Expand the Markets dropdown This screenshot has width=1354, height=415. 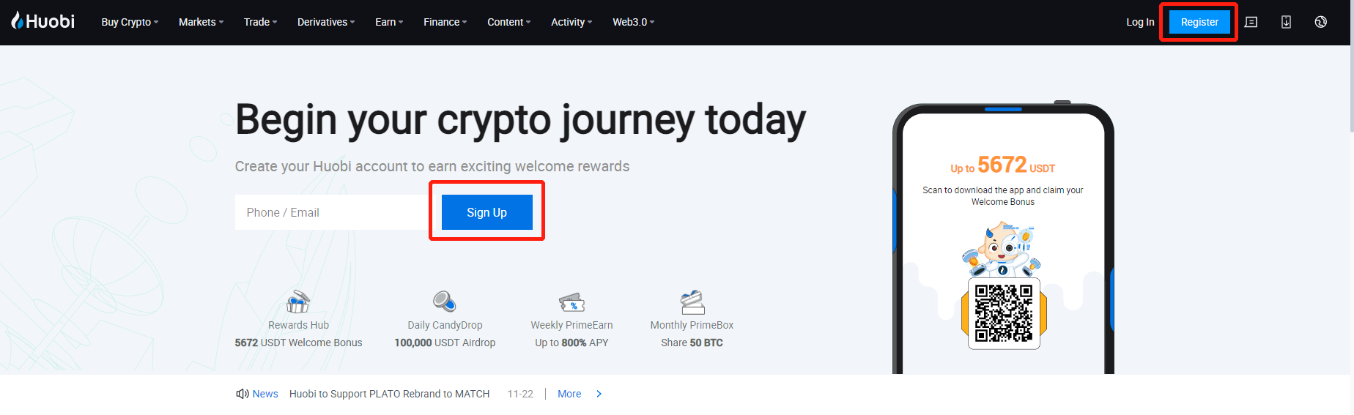201,22
